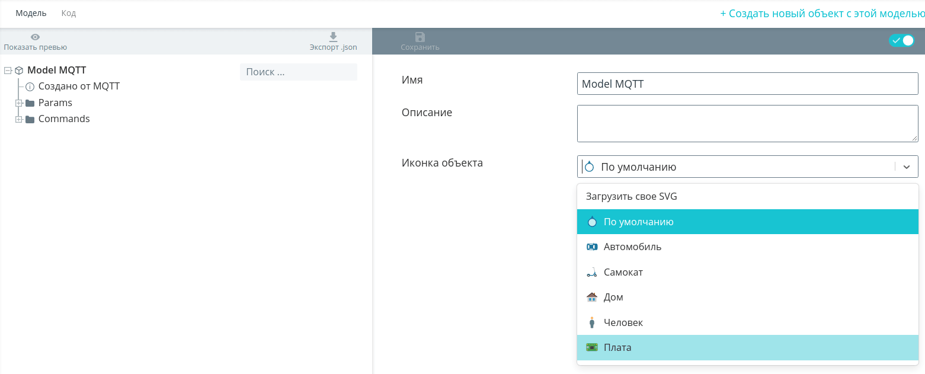925x374 pixels.
Task: Click the folder icon next to Params
Action: pos(30,103)
